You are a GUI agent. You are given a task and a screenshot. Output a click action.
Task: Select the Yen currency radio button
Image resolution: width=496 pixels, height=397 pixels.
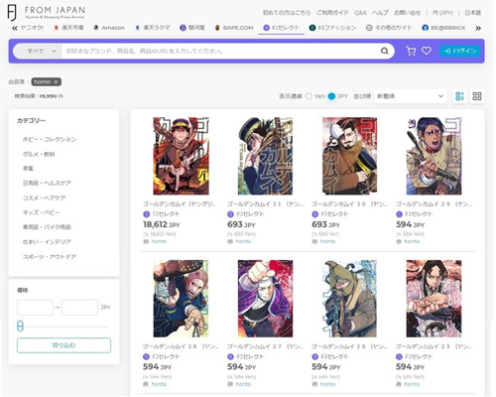coord(309,96)
